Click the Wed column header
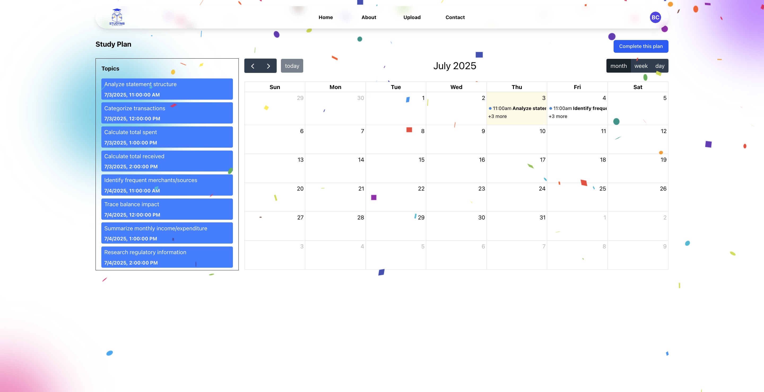The width and height of the screenshot is (764, 392). point(456,87)
